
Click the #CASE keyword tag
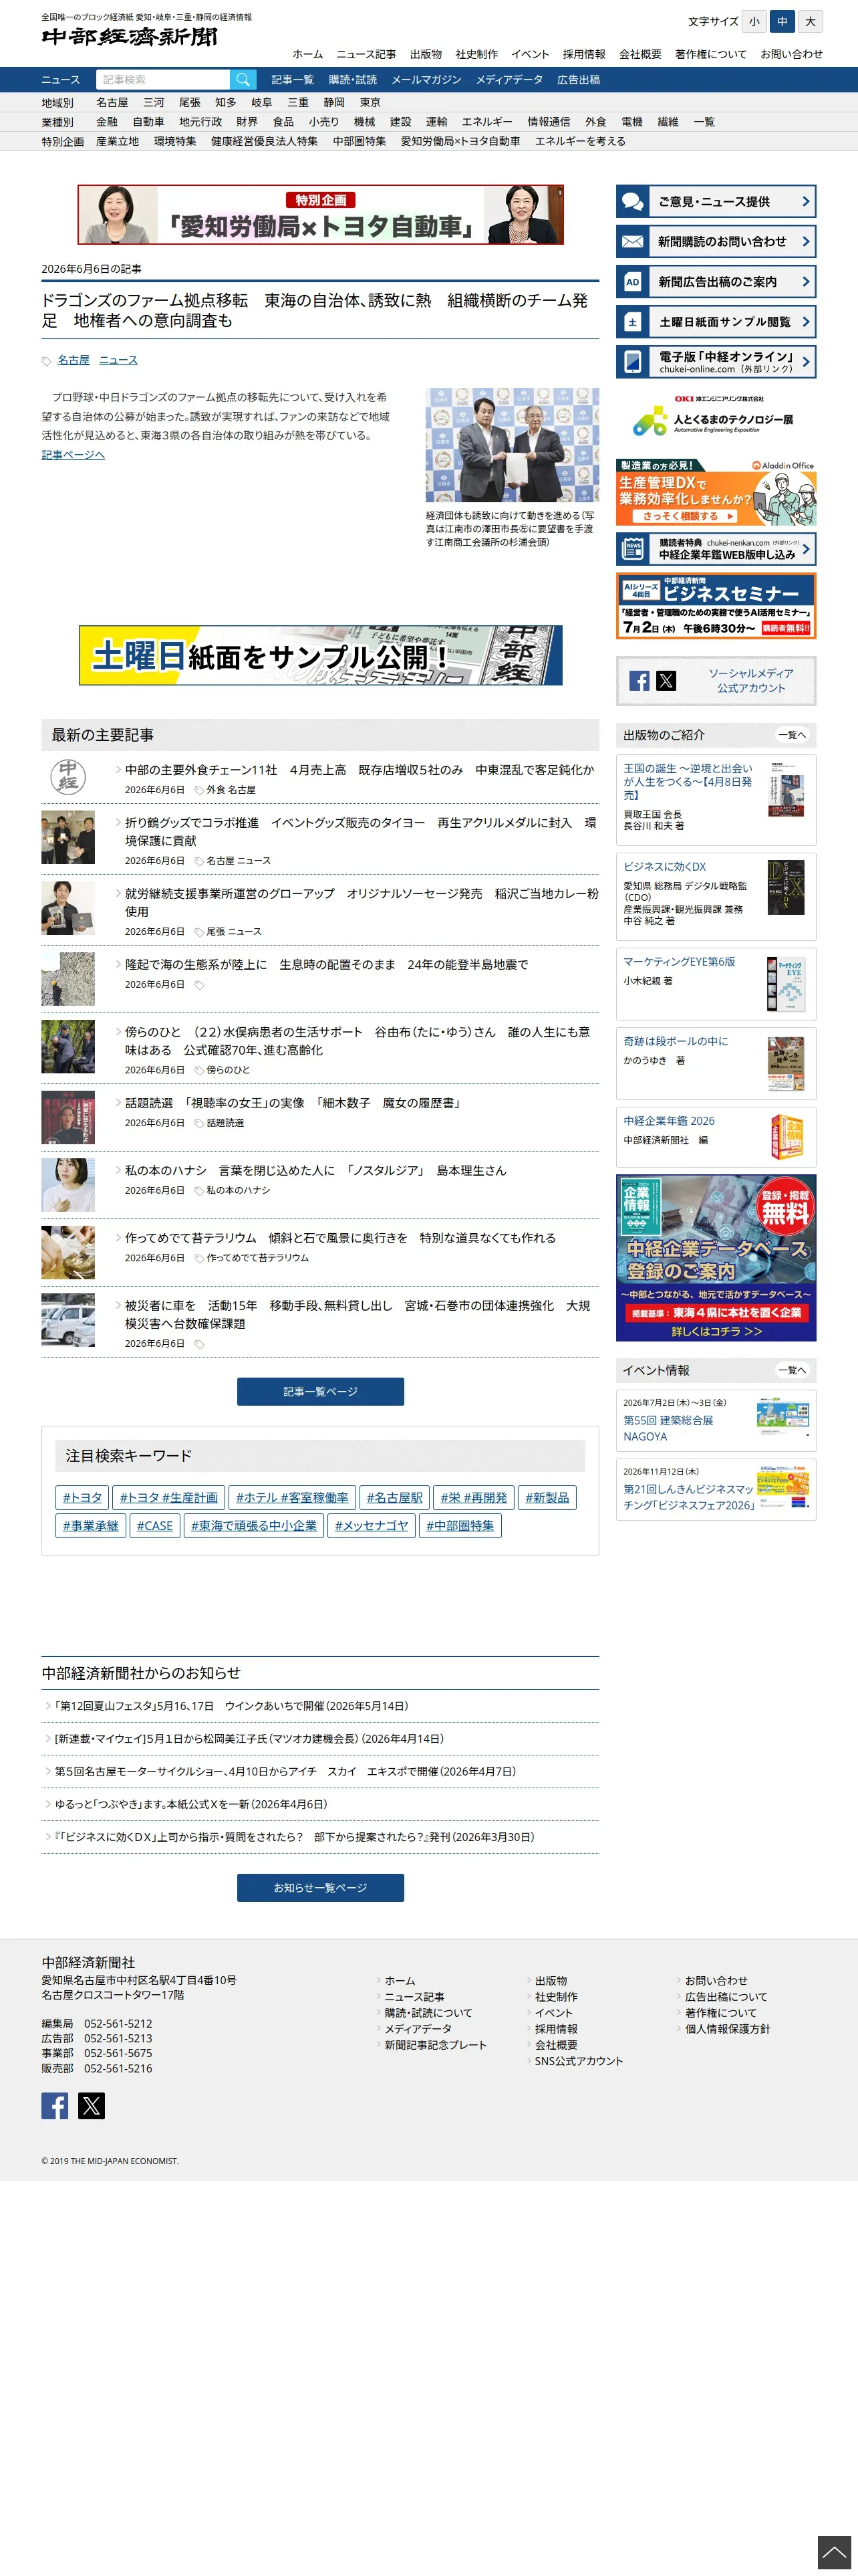point(155,1525)
